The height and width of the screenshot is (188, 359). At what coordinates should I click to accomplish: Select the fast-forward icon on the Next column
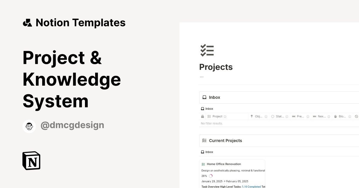pos(315,116)
